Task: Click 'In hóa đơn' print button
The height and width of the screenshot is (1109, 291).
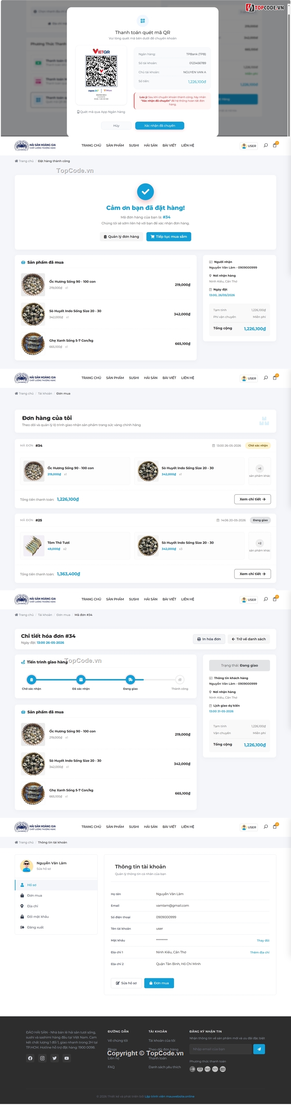Action: click(209, 639)
